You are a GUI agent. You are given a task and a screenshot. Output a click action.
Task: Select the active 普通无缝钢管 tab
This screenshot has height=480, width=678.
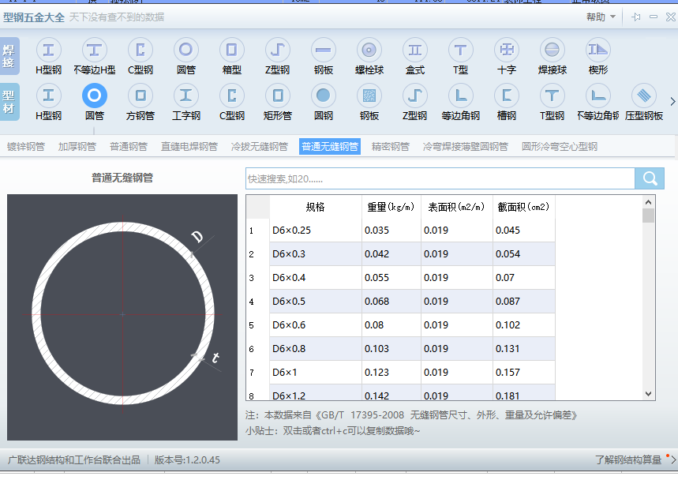(330, 147)
